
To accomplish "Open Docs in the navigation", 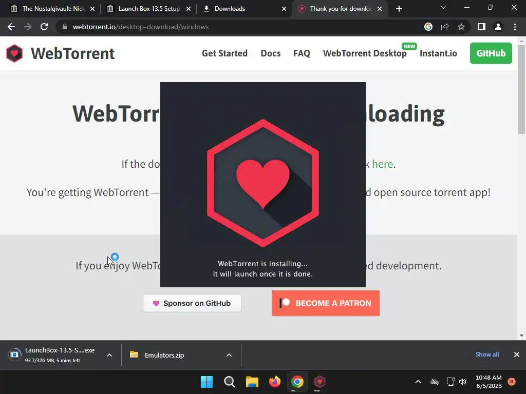I will click(270, 53).
